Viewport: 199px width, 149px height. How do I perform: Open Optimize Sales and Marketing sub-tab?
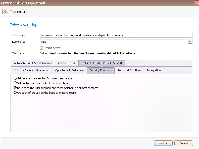click(31, 70)
